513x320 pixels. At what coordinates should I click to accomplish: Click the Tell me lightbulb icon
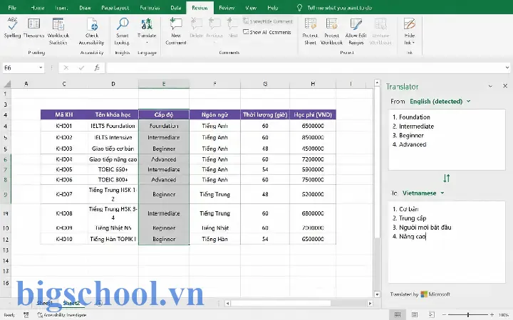[299, 8]
